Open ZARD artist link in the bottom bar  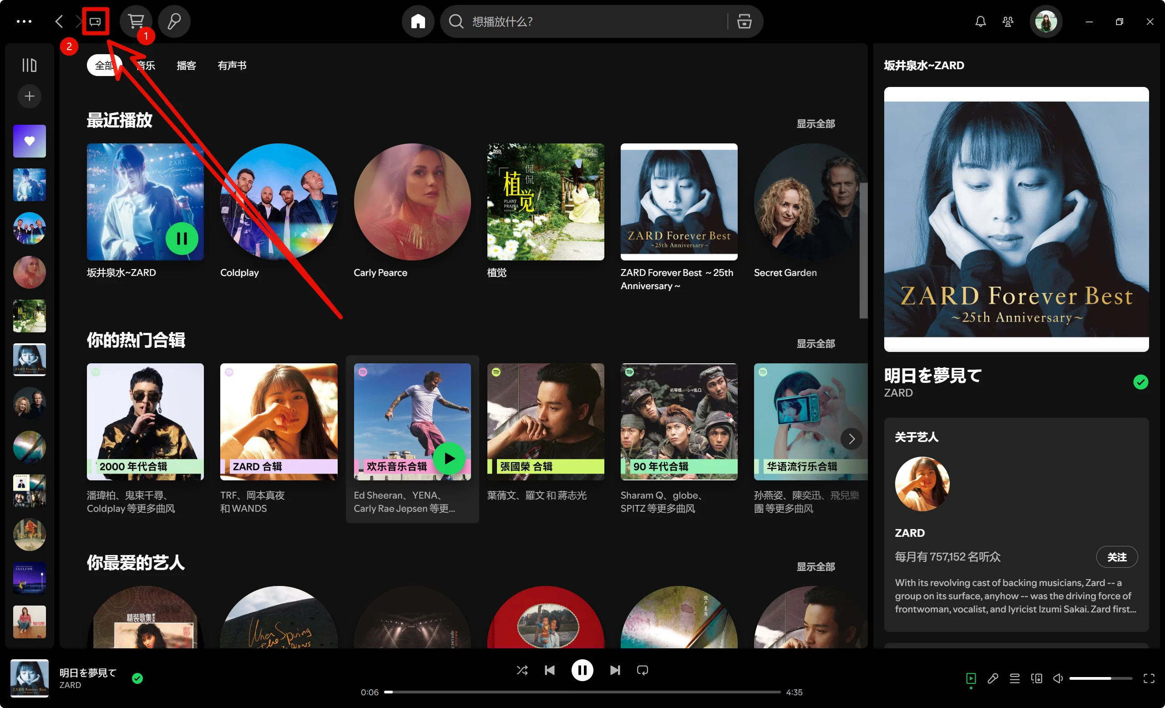pos(70,685)
